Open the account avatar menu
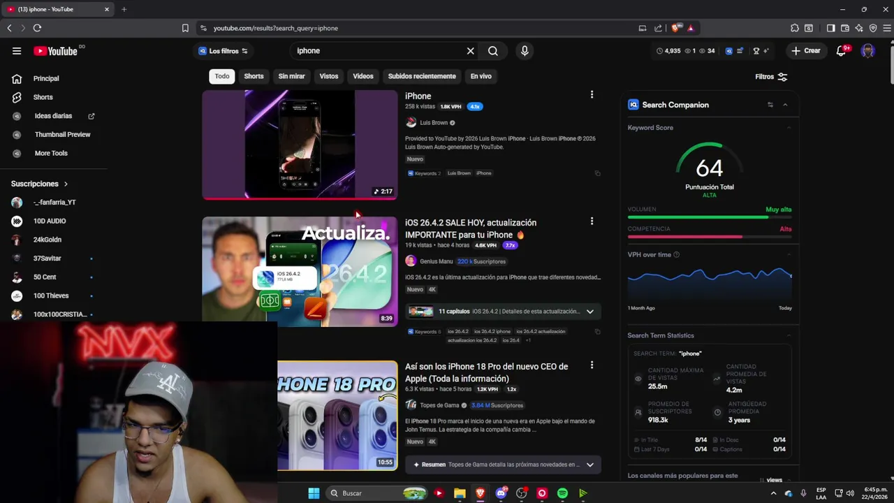The width and height of the screenshot is (894, 503). [x=868, y=51]
